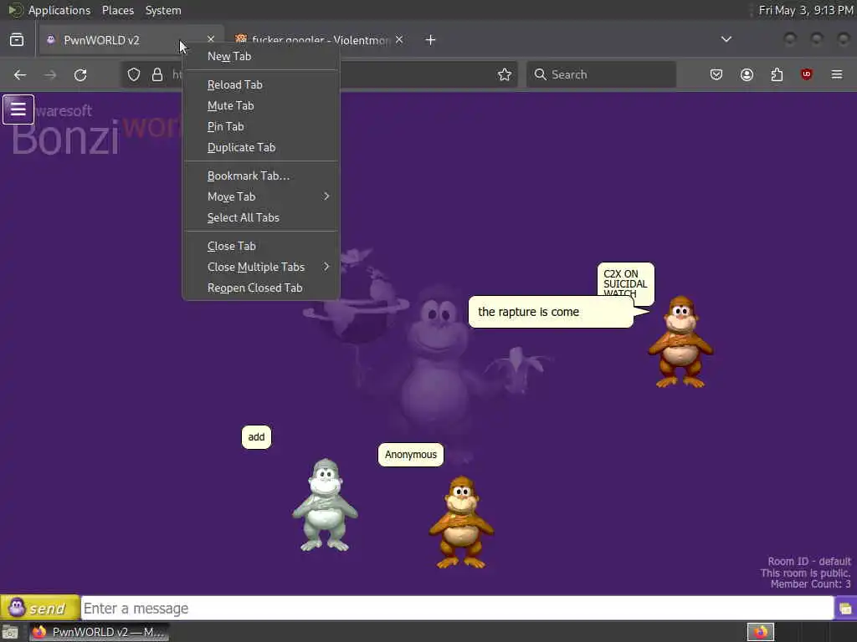The height and width of the screenshot is (642, 857).
Task: Click the site lock icon
Action: tap(157, 74)
